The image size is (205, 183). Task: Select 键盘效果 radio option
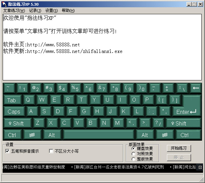[x=133, y=149]
